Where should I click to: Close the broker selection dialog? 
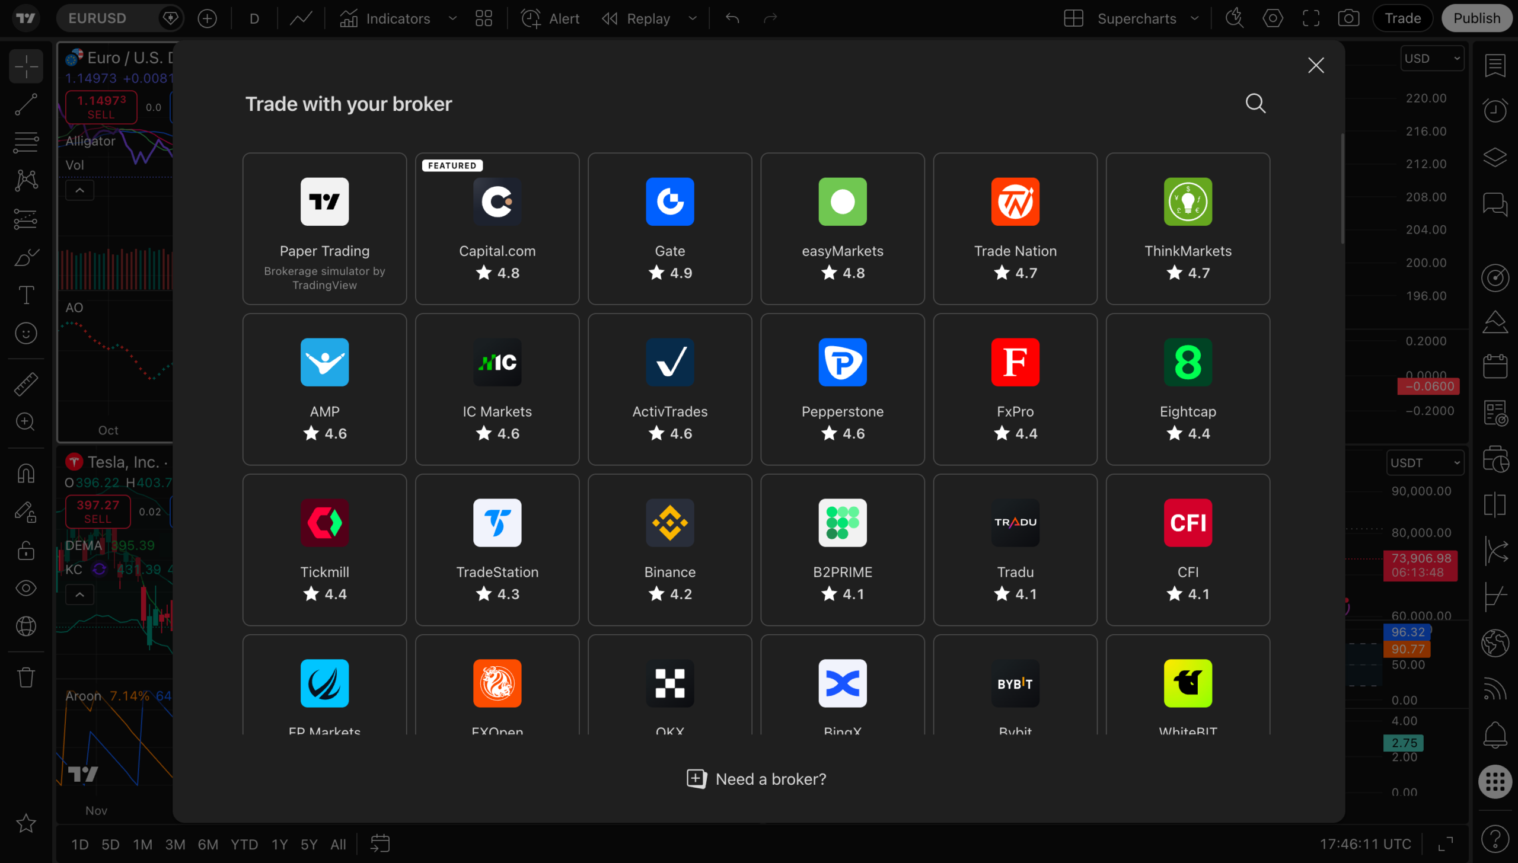(1316, 65)
